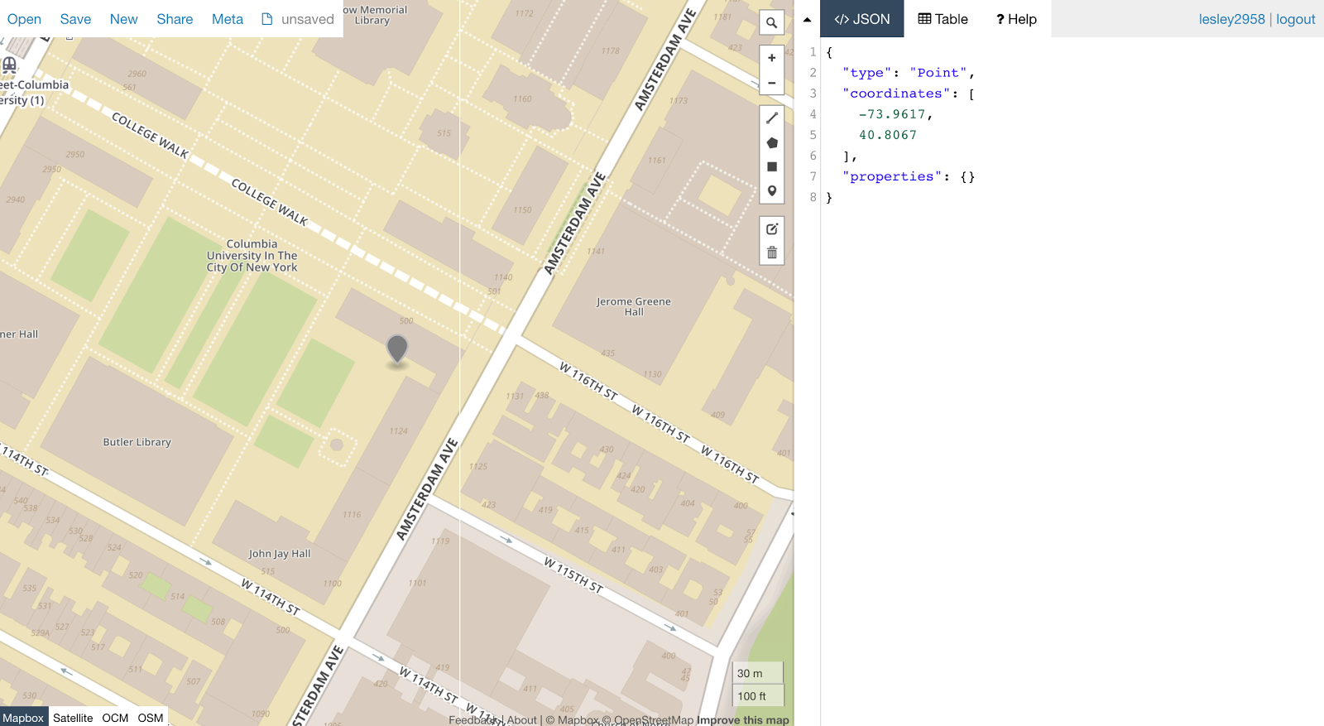The height and width of the screenshot is (726, 1324).
Task: Switch base layer to Satellite
Action: tap(73, 718)
